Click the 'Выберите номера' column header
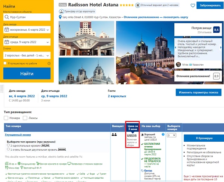 pyautogui.click(x=174, y=128)
